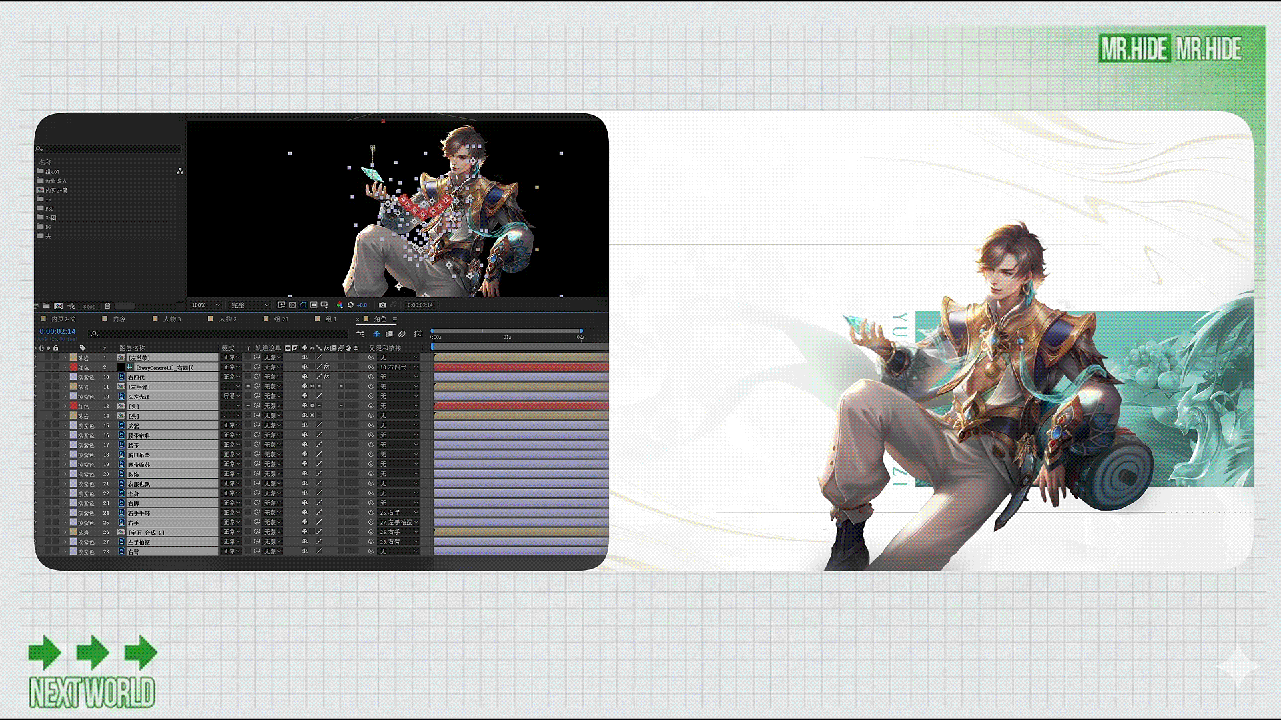Click the Photoshop layer icon of 武器

pos(122,425)
